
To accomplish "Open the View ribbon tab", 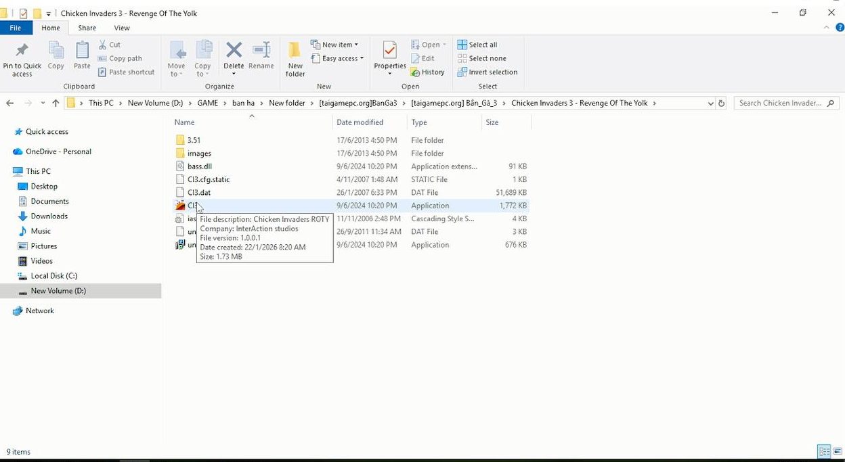I will pos(122,28).
